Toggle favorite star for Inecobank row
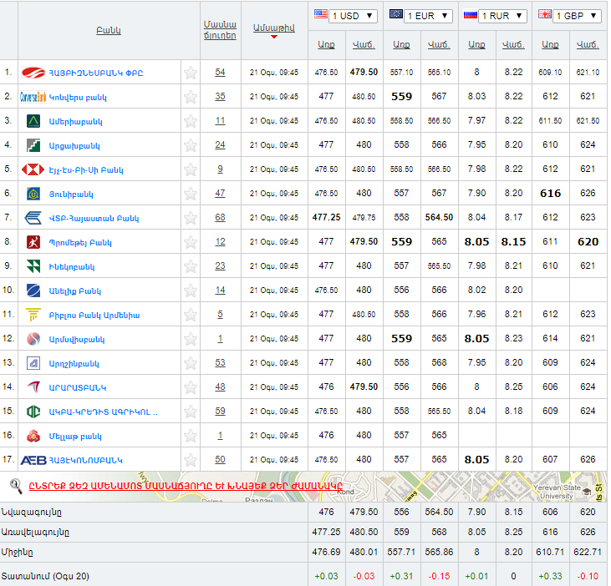 pos(191,266)
